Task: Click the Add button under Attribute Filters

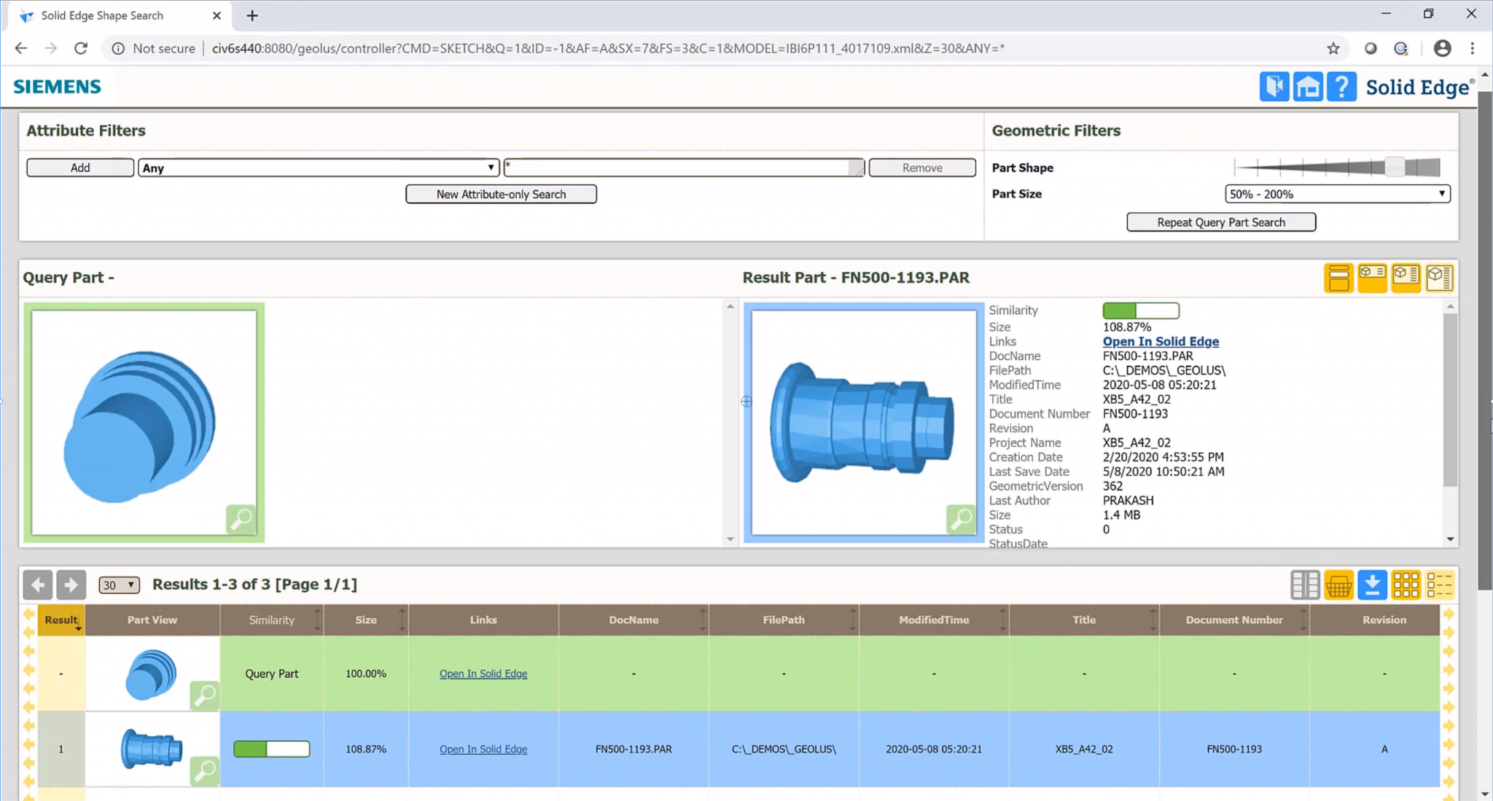Action: [79, 167]
